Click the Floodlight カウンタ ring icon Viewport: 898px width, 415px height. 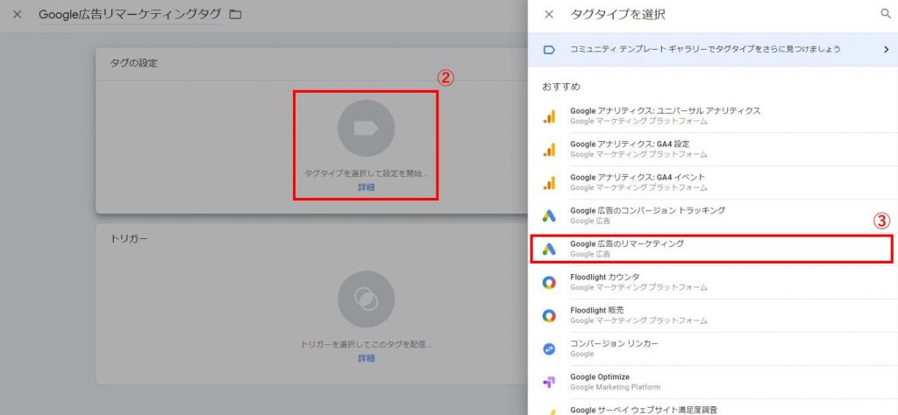tap(549, 283)
